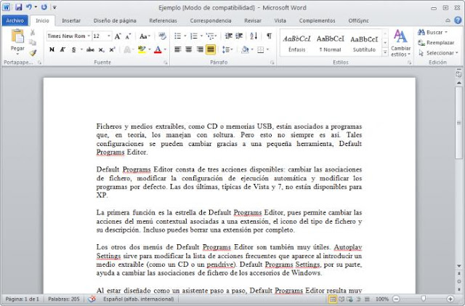Switch to web layout view icon
The width and height of the screenshot is (465, 306).
[350, 299]
